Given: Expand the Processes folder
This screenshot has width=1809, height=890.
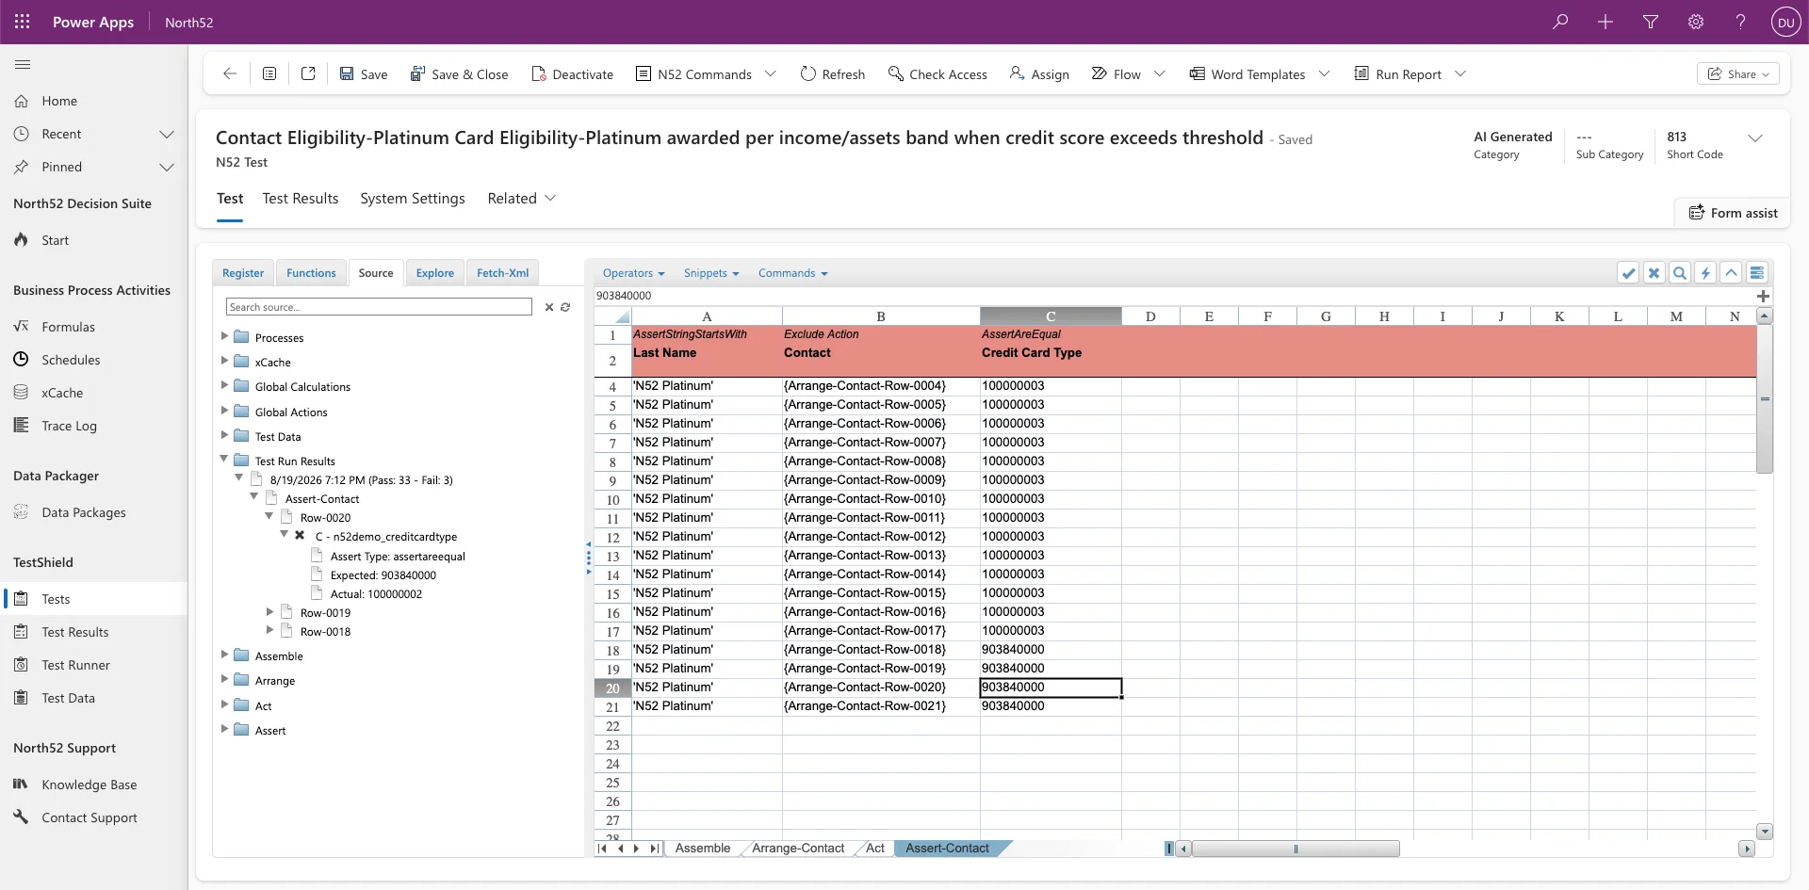Looking at the screenshot, I should point(224,336).
